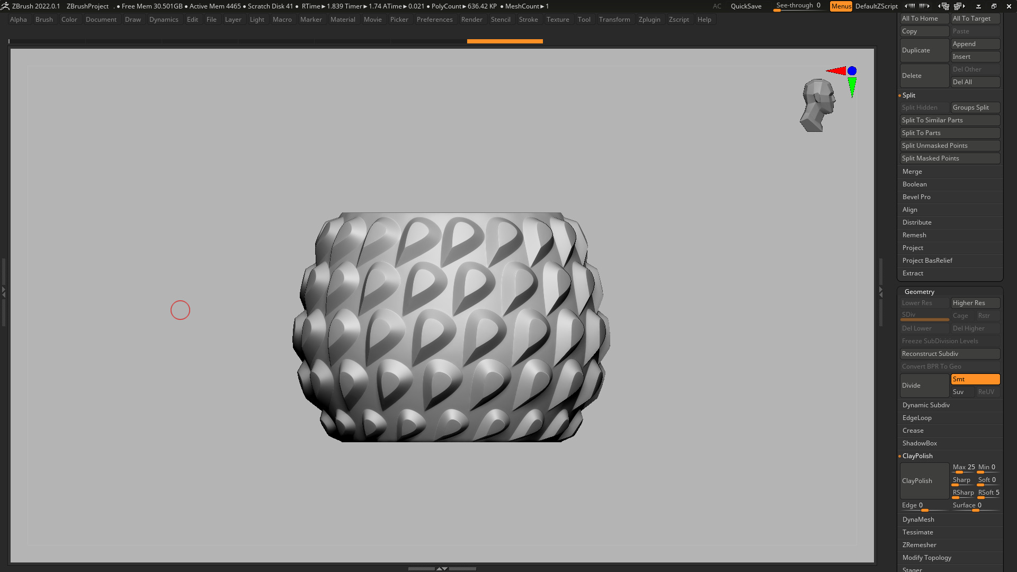Click the Duplicate subtool button
Image resolution: width=1017 pixels, height=572 pixels.
[924, 50]
